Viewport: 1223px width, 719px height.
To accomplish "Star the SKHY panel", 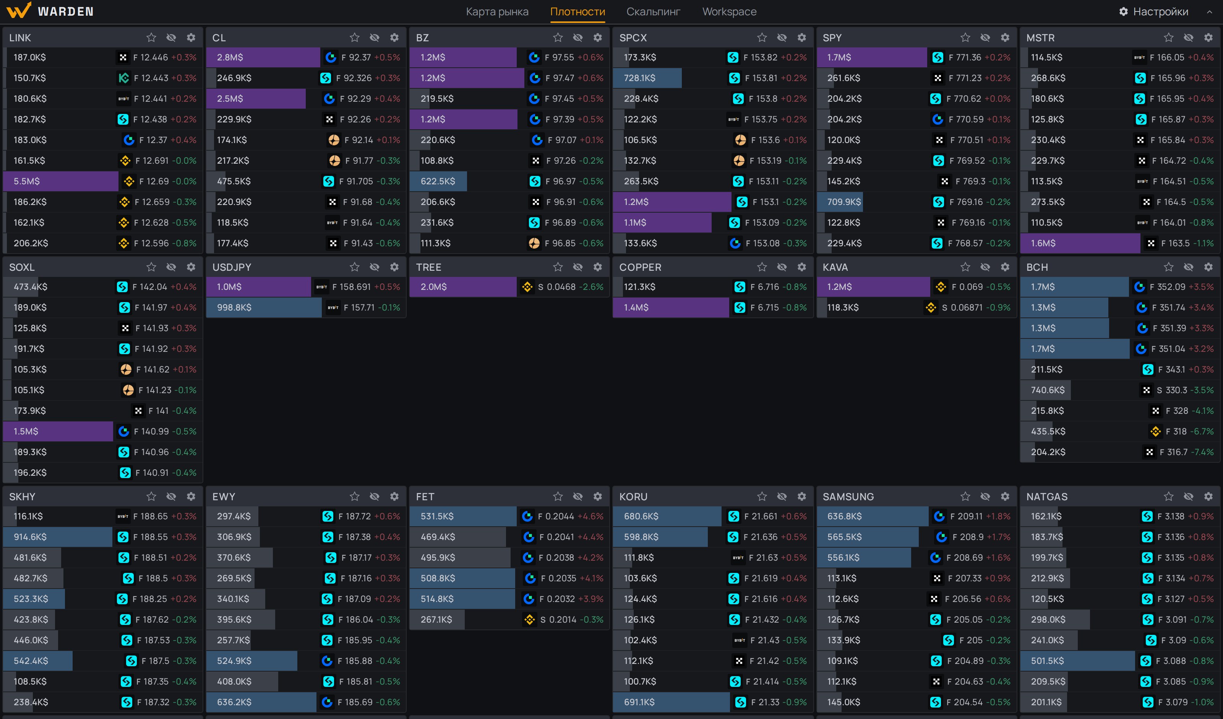I will (151, 496).
